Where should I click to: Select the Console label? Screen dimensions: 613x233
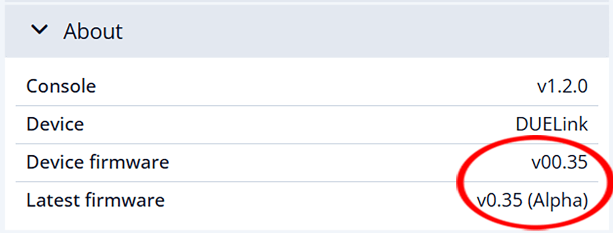tap(61, 86)
